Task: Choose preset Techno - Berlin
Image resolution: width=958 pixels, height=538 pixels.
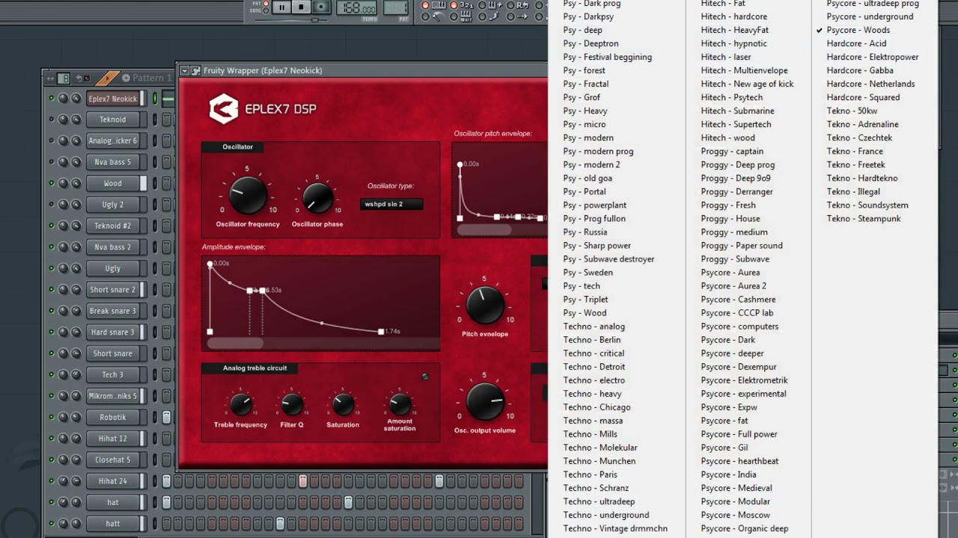Action: coord(592,340)
